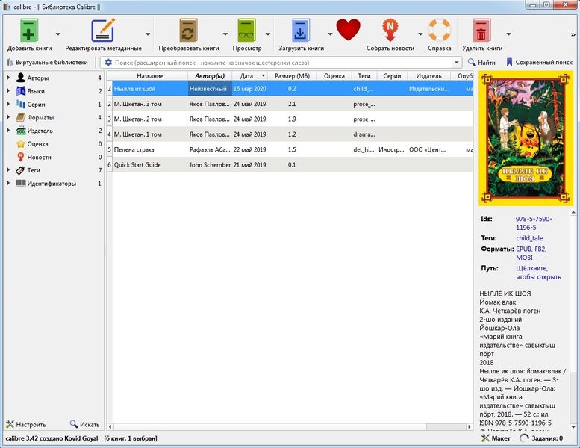This screenshot has height=448, width=580.
Task: Click the gear icon for advanced search
Action: coord(108,63)
